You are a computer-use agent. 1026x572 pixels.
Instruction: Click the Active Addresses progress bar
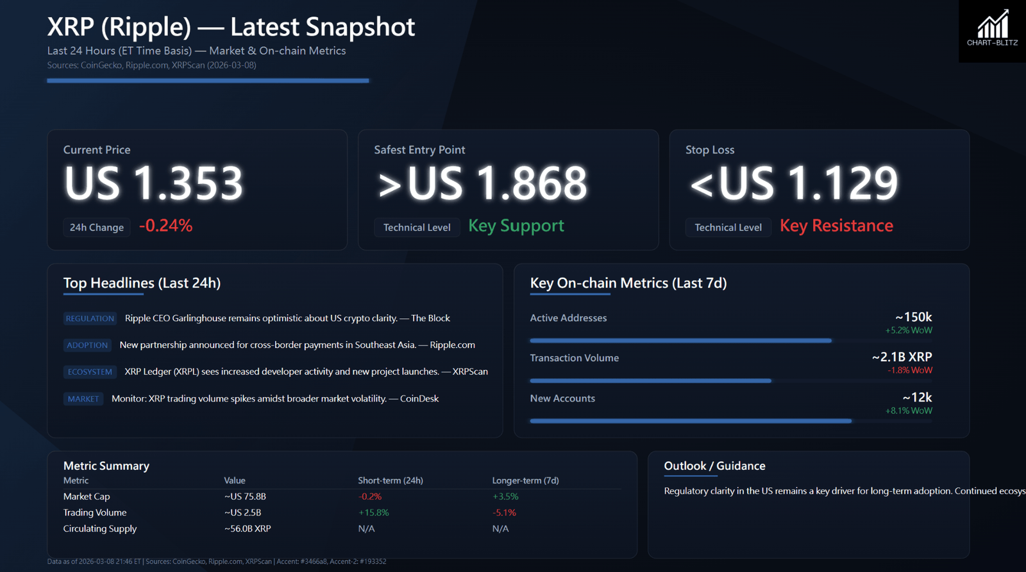point(680,341)
